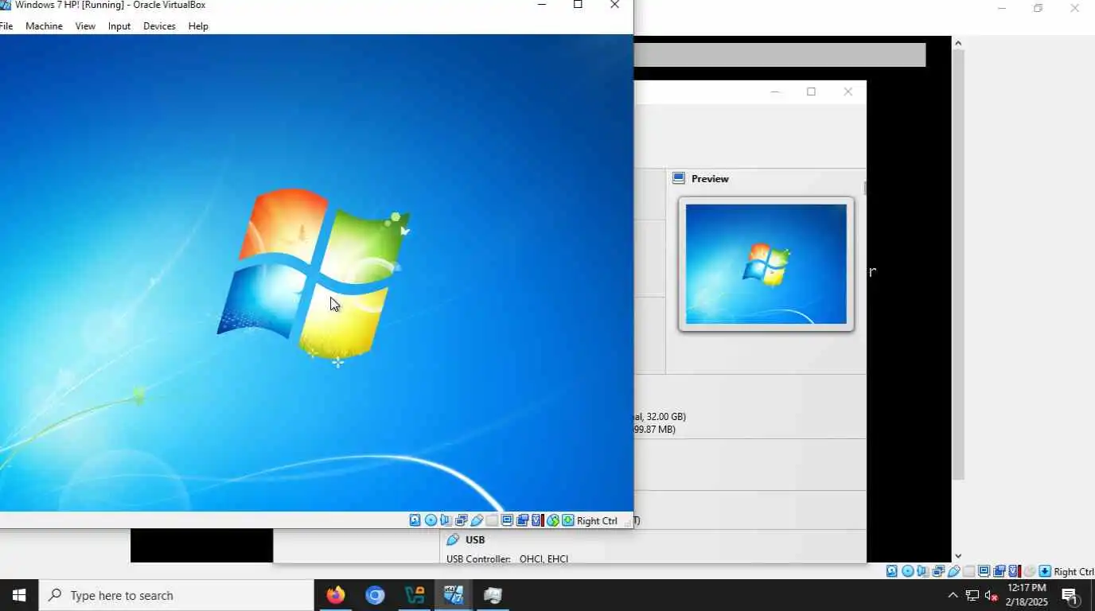Screen dimensions: 1095x611
Task: Click optical disc indicator in outer status bar above taskbar
Action: (x=907, y=571)
